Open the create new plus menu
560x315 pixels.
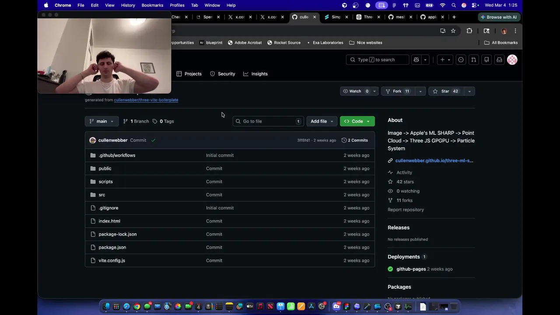pos(445,59)
